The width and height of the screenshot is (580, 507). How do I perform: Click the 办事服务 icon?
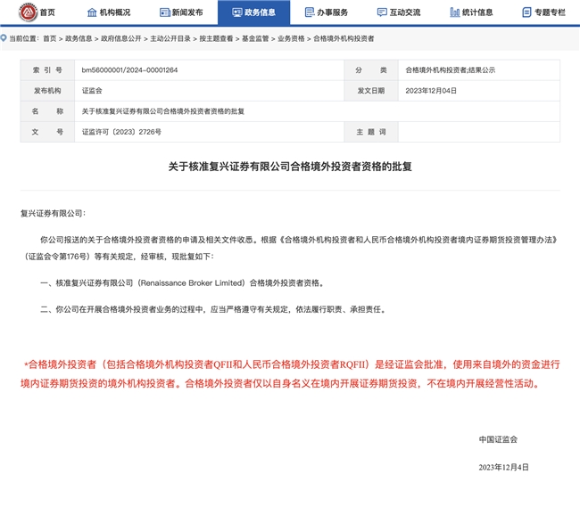pyautogui.click(x=309, y=12)
